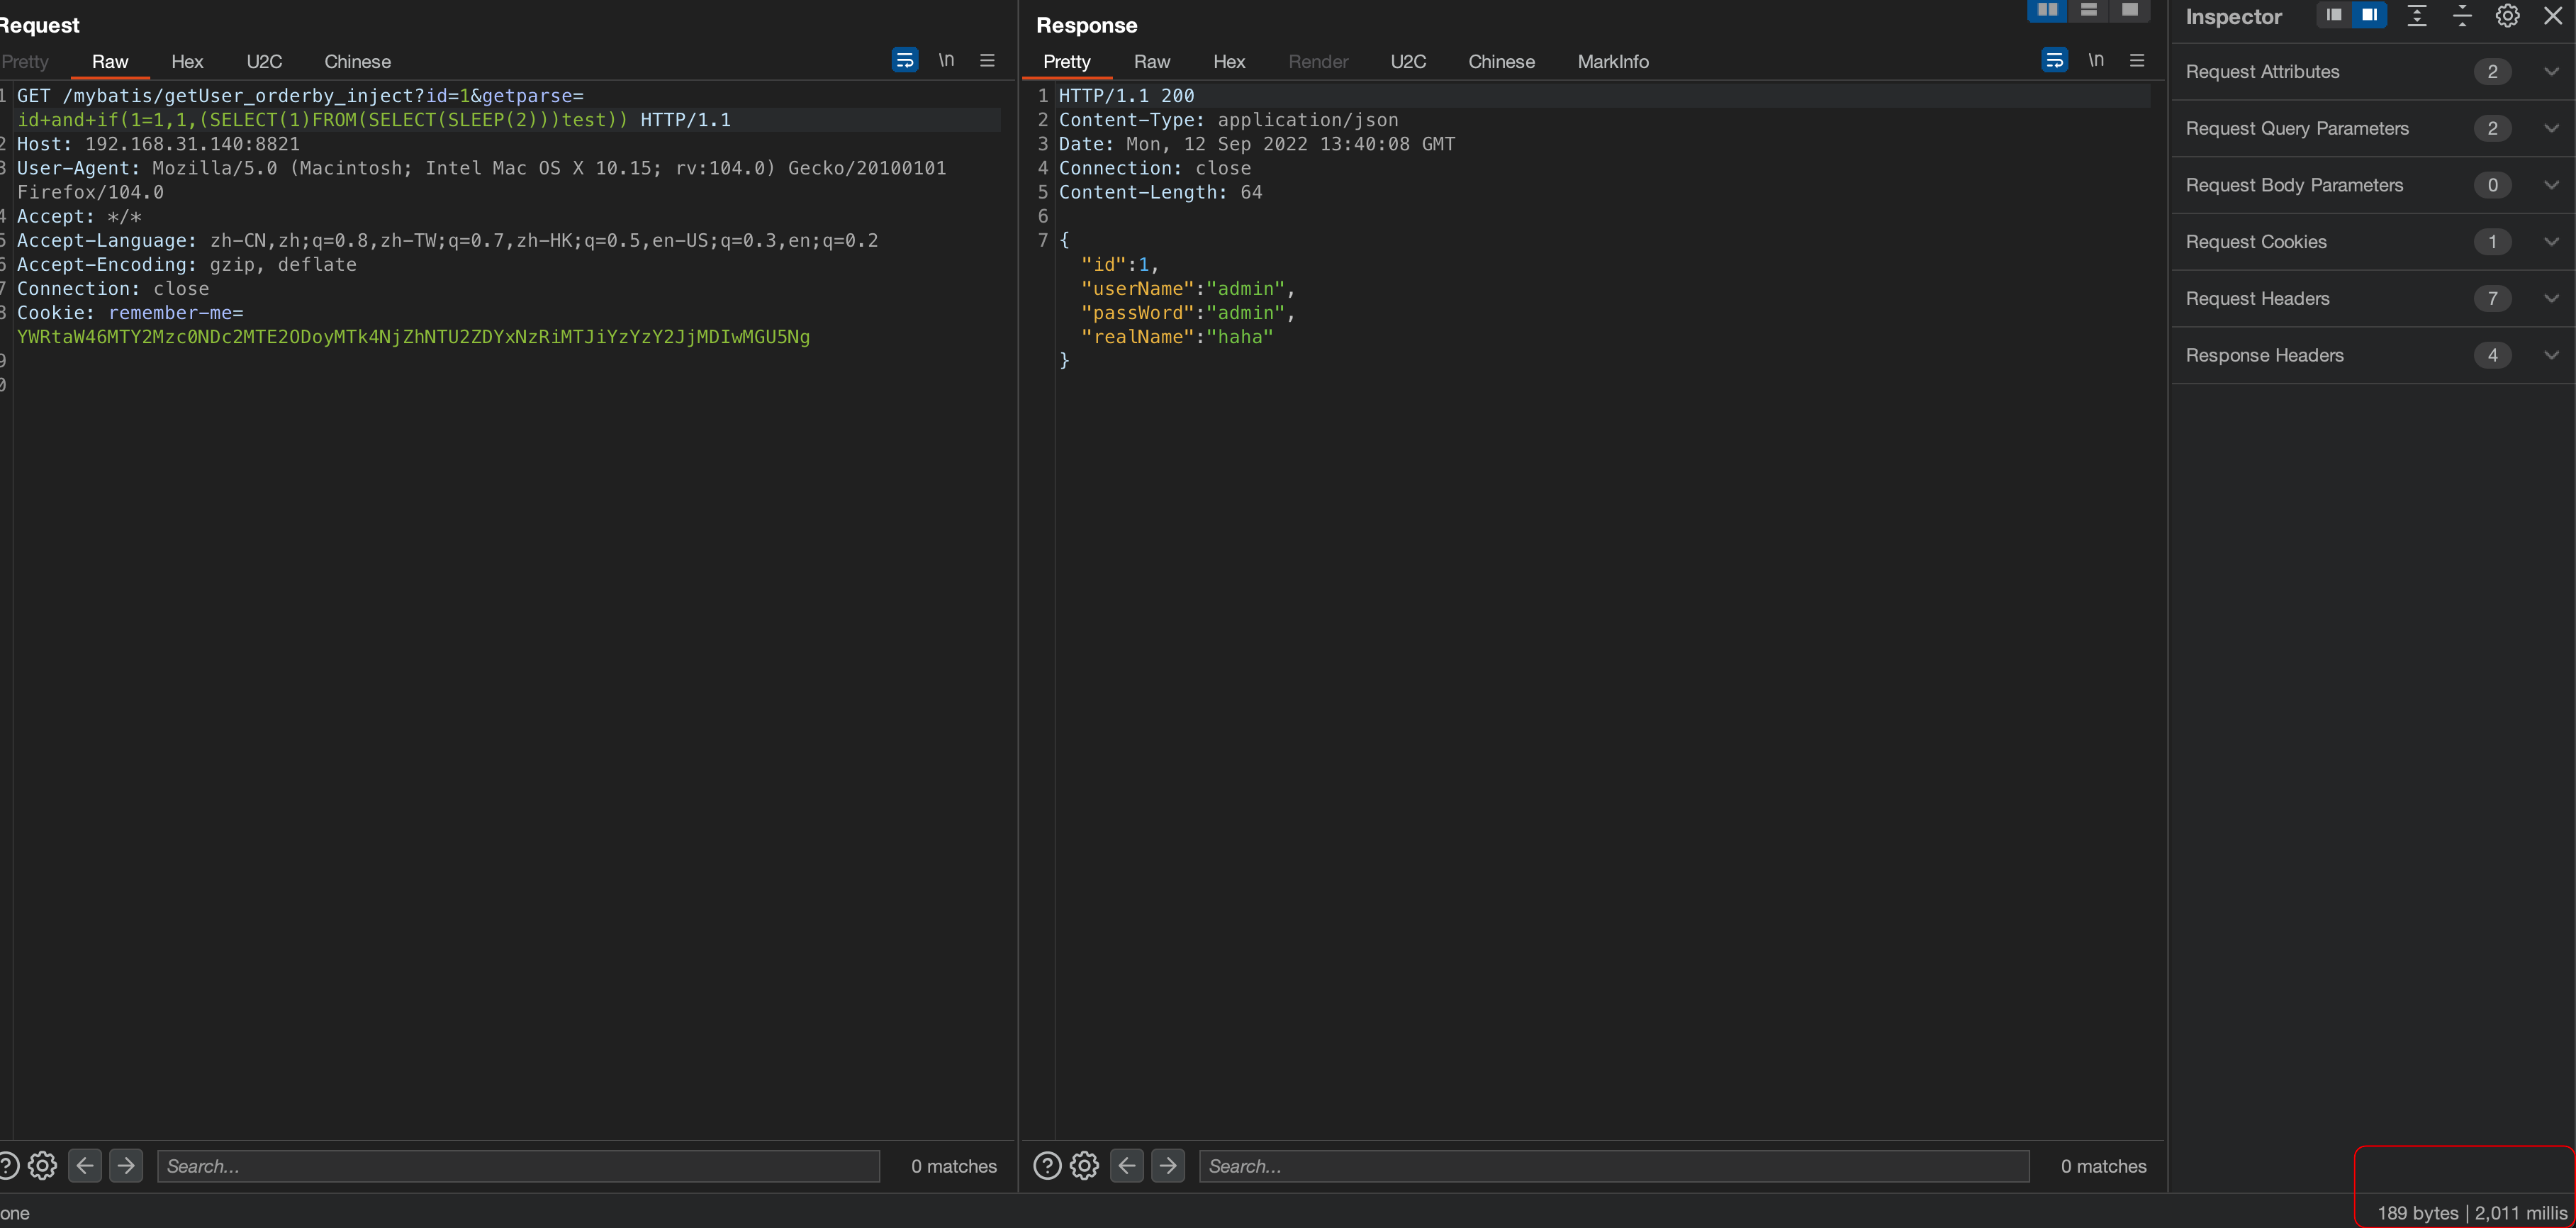Select top-bottom split layout icon
This screenshot has height=1228, width=2576.
click(2089, 10)
